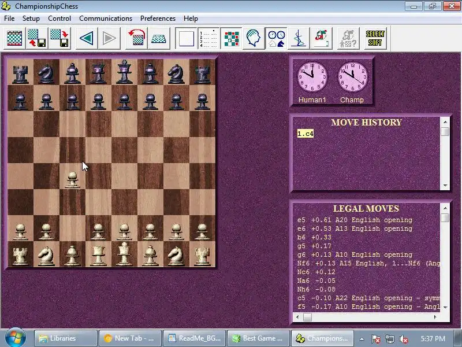Switch to Best Game taskbar window
The width and height of the screenshot is (462, 347).
pos(258,338)
